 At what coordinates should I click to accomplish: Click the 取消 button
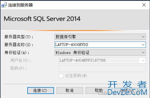click(70, 90)
